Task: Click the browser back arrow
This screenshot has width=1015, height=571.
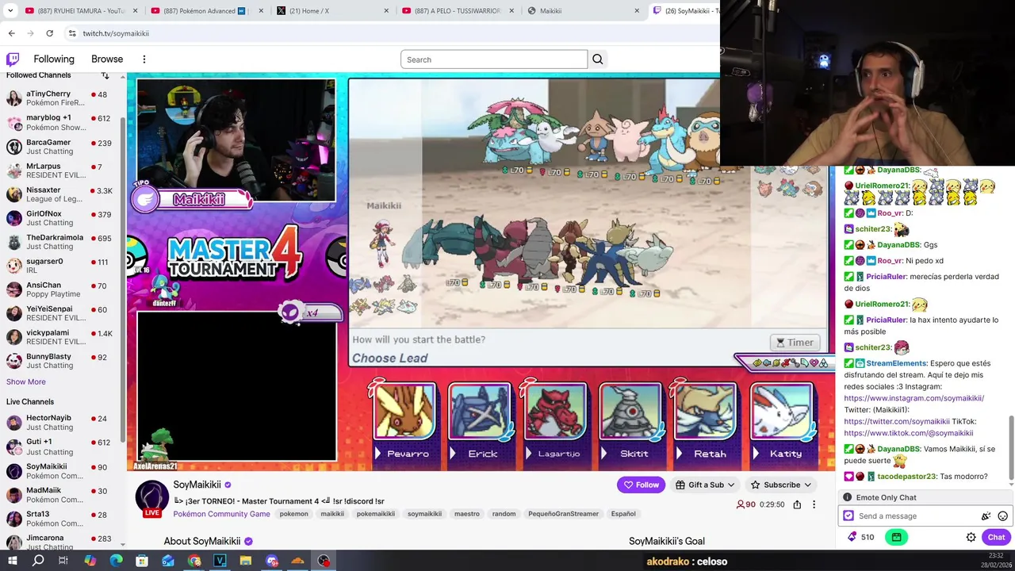Action: 11,33
